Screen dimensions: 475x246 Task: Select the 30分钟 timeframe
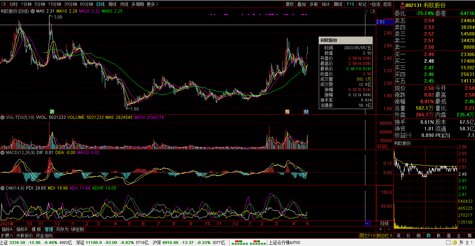[x=71, y=4]
